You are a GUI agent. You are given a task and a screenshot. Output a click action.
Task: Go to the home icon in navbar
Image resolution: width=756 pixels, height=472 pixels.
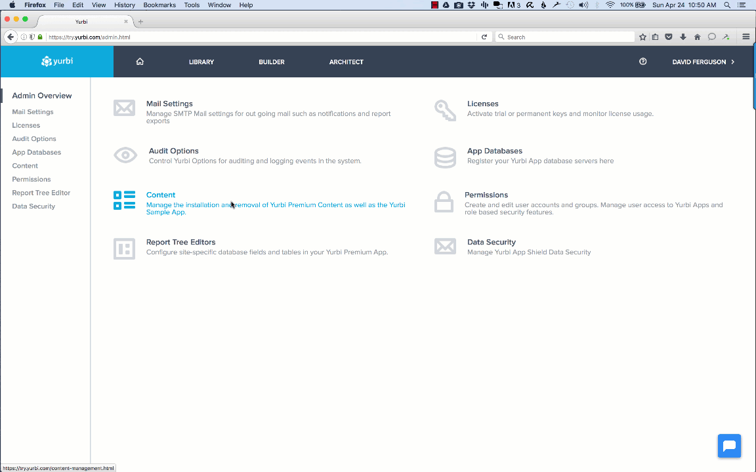[140, 62]
